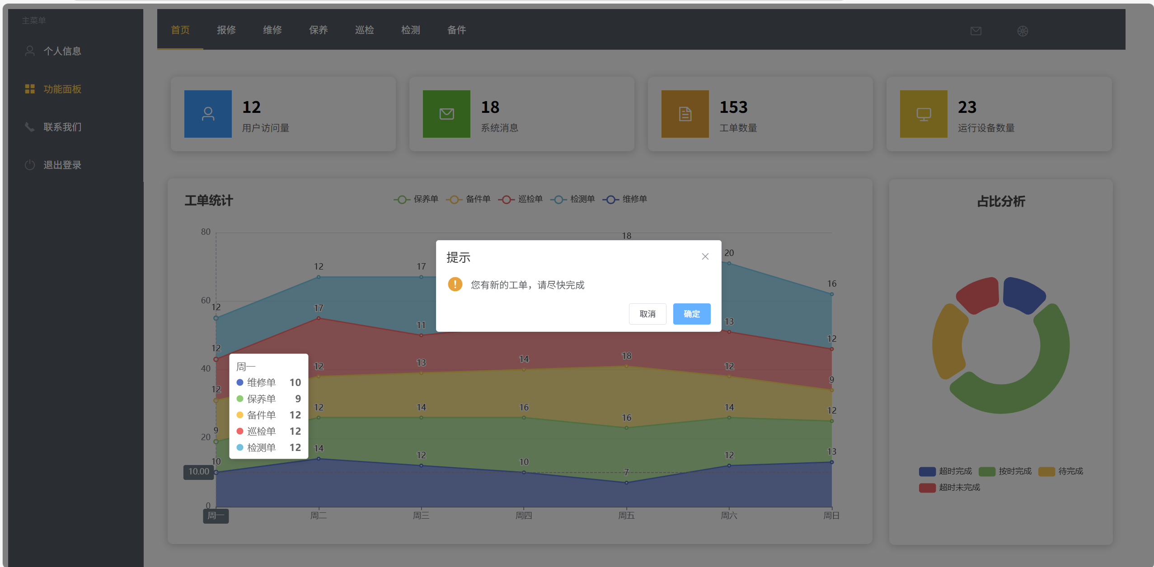Click the running devices monitor icon
Viewport: 1154px width, 567px height.
click(x=924, y=114)
